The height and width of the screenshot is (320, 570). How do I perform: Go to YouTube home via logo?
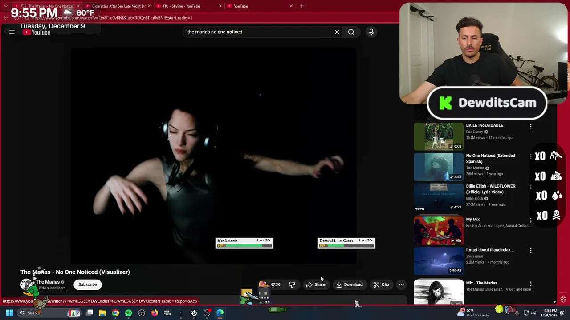[x=37, y=32]
